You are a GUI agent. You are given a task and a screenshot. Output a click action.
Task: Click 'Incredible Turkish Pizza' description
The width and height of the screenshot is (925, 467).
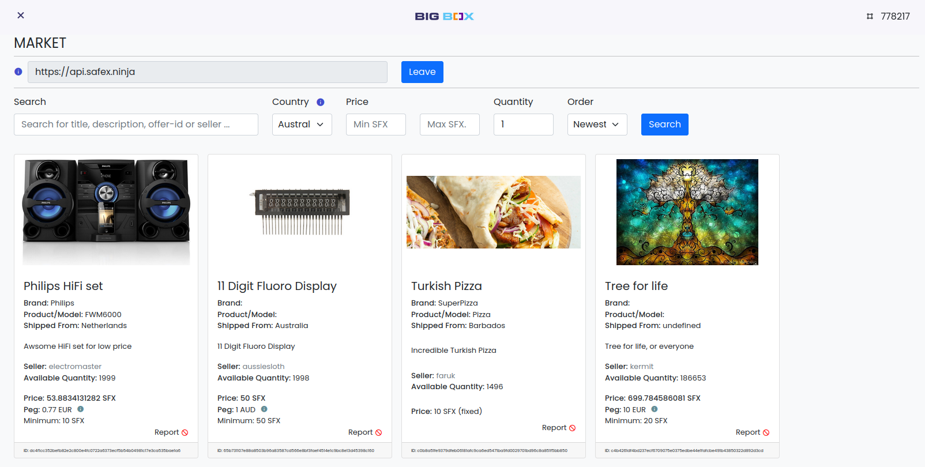[x=454, y=351]
